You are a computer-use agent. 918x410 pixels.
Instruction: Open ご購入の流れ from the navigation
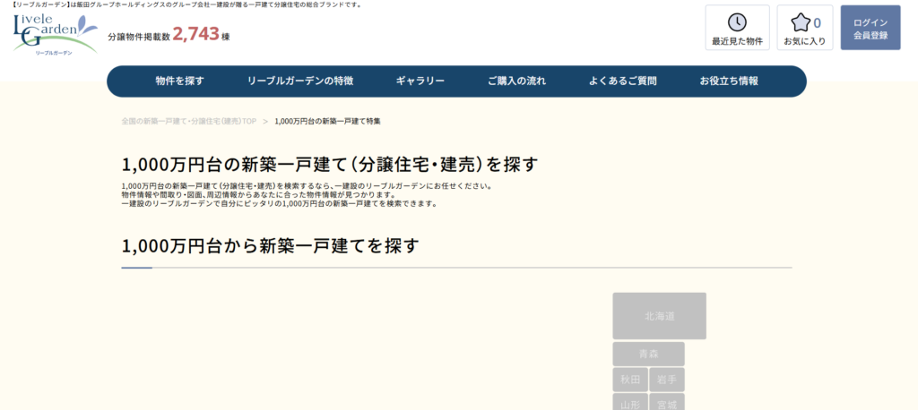click(x=516, y=81)
